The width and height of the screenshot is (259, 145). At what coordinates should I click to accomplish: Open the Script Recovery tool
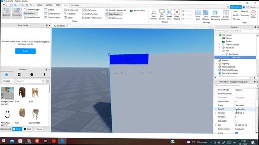114,18
